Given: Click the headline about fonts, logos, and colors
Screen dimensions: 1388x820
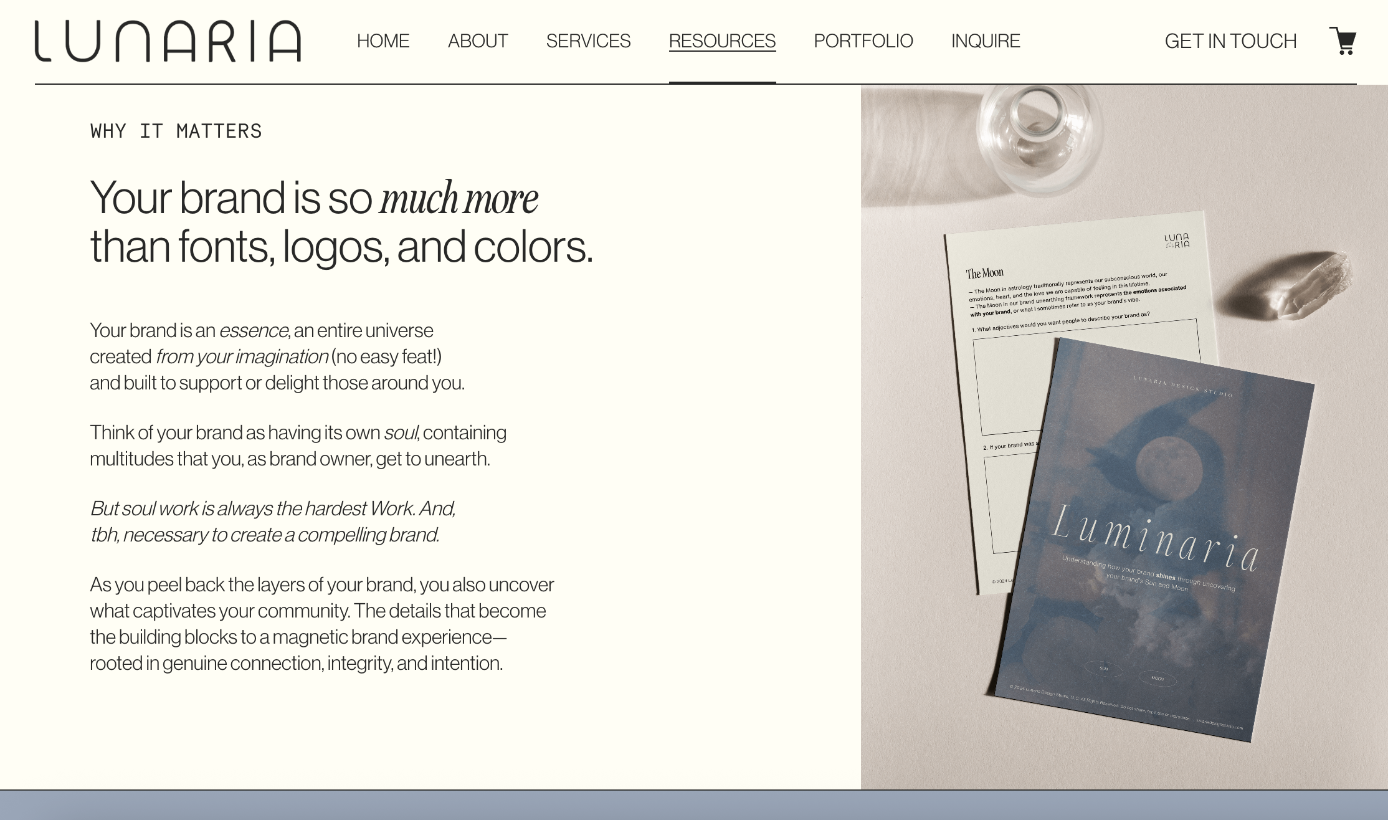Looking at the screenshot, I should (341, 221).
